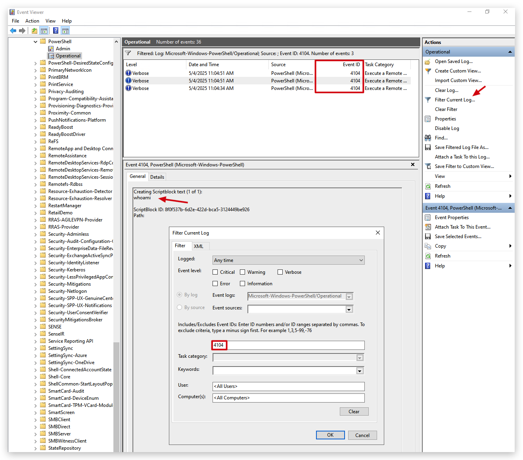Click the Up one level toolbar icon

(34, 31)
